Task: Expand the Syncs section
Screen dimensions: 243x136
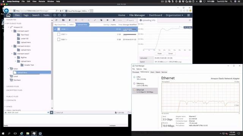Action: click(5, 107)
